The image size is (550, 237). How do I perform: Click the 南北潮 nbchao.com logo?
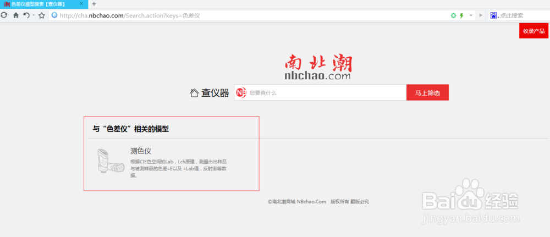[318, 67]
